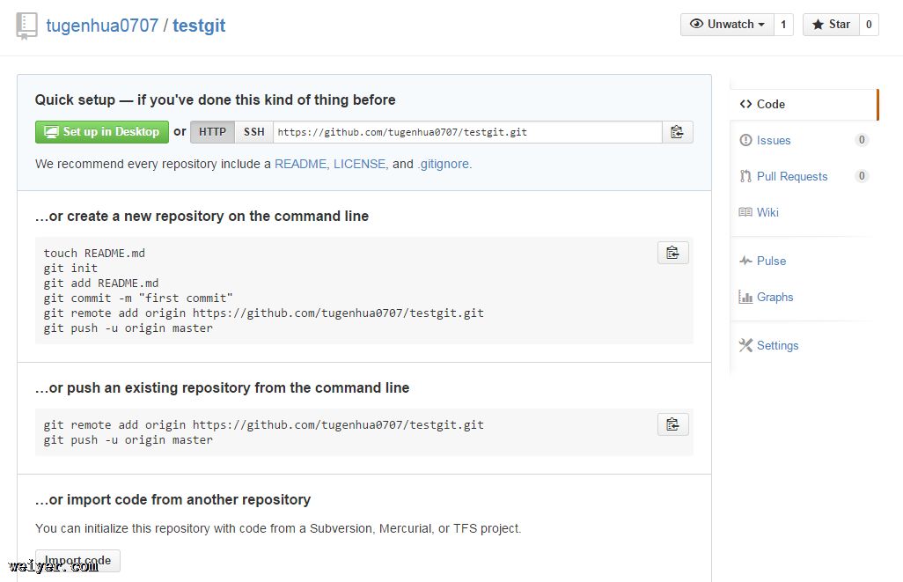This screenshot has height=582, width=903.
Task: Copy the new repository command block
Action: tap(672, 253)
